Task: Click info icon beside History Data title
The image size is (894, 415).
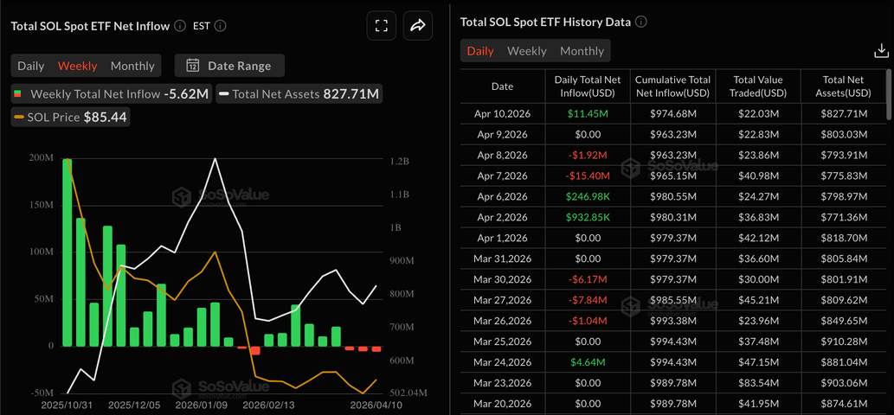Action: pyautogui.click(x=641, y=22)
